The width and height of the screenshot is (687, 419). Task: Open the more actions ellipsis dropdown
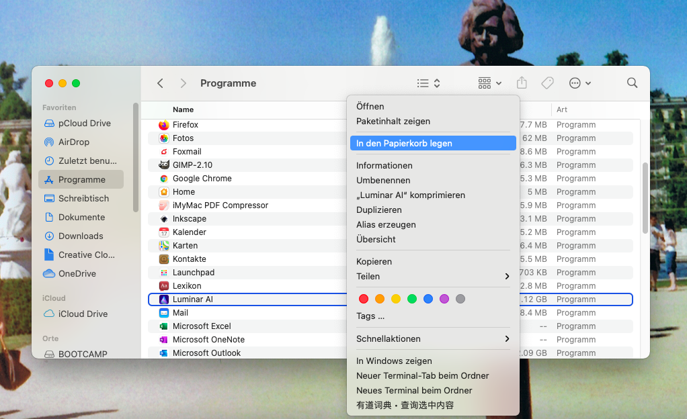[x=580, y=83]
